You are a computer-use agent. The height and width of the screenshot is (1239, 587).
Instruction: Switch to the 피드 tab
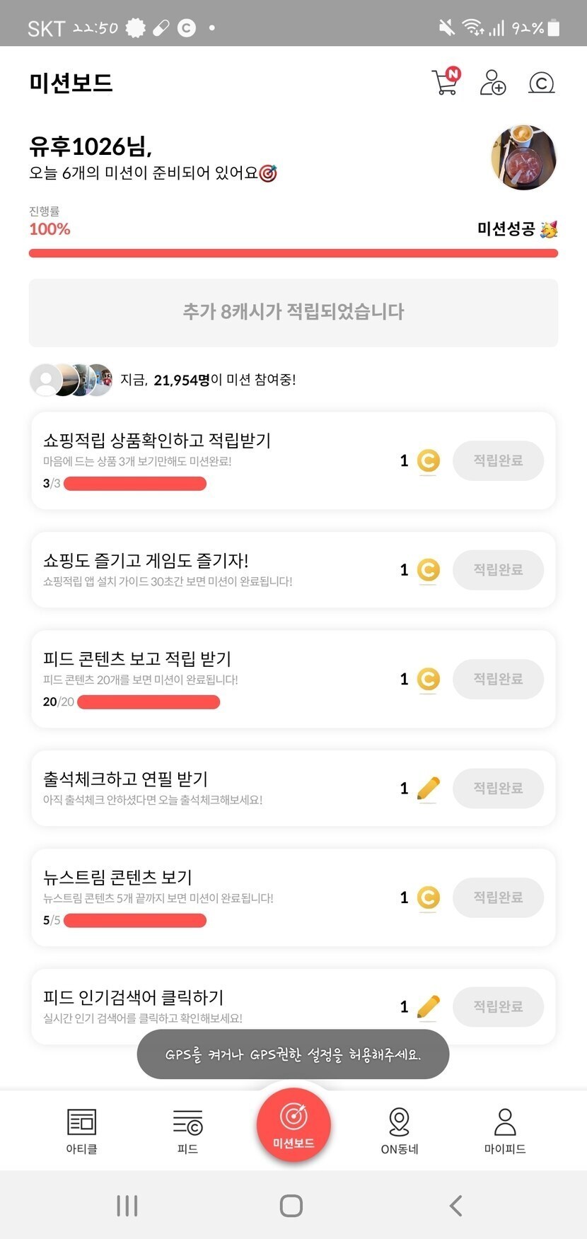[187, 1130]
